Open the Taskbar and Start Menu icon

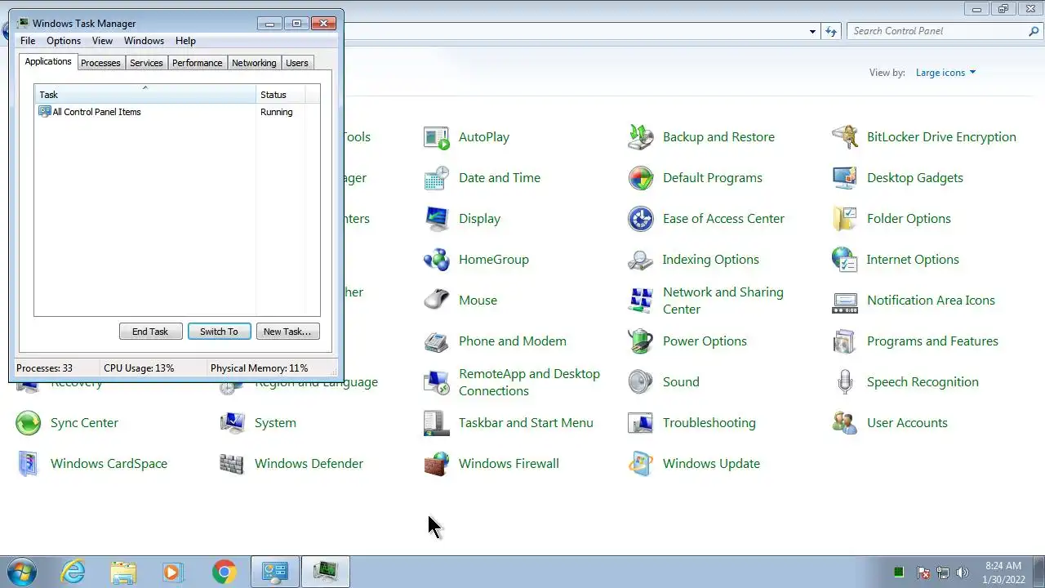436,423
